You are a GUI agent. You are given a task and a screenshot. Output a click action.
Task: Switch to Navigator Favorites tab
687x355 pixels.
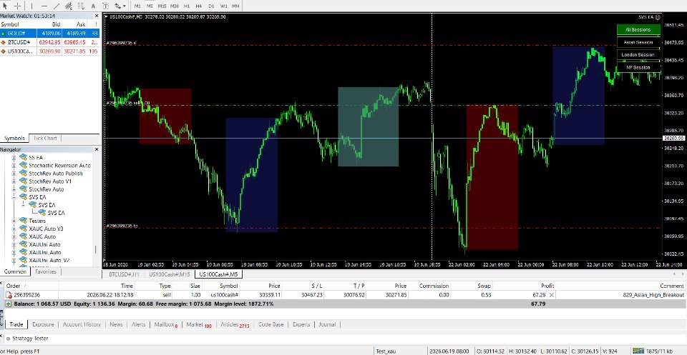(46, 271)
